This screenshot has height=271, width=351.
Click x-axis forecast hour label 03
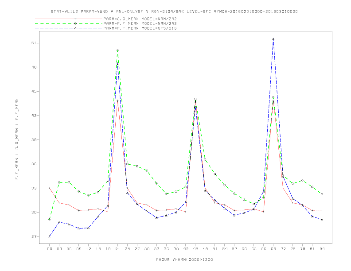59,249
